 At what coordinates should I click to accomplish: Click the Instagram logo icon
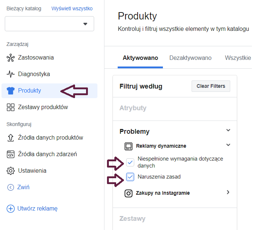(128, 193)
